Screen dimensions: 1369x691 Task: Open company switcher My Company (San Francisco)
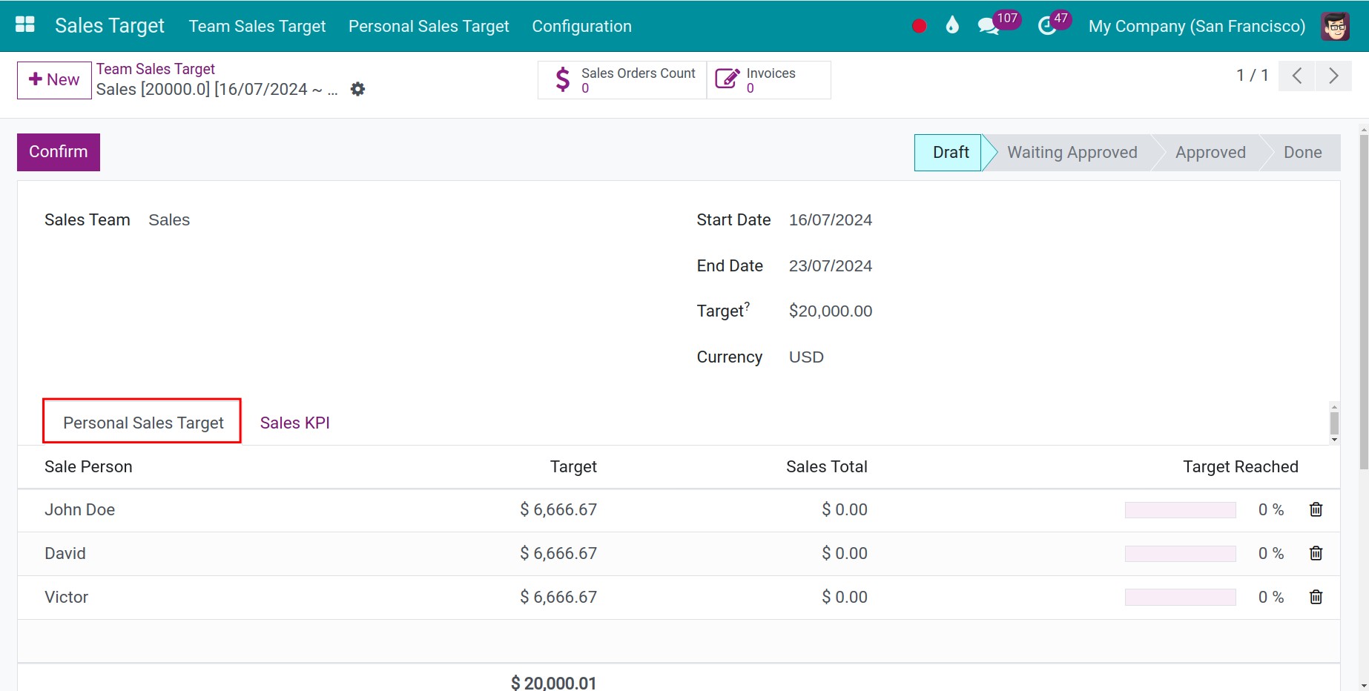(1196, 26)
